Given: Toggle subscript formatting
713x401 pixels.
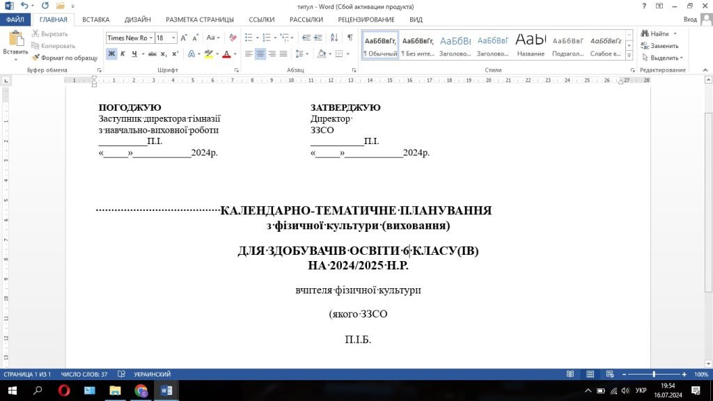Looking at the screenshot, I should tap(163, 54).
